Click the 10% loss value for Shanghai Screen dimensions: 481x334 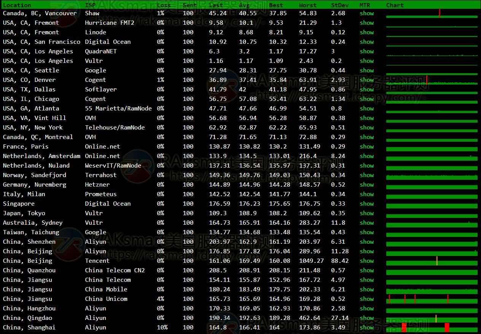point(162,328)
